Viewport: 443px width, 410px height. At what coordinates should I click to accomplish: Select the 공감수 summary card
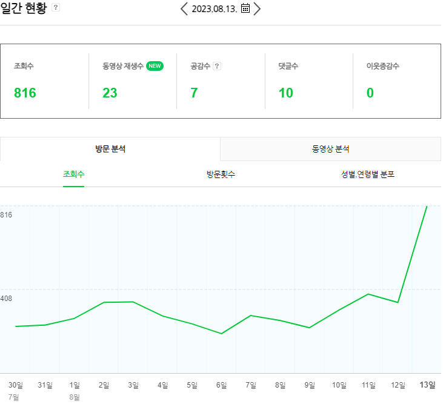pos(221,81)
